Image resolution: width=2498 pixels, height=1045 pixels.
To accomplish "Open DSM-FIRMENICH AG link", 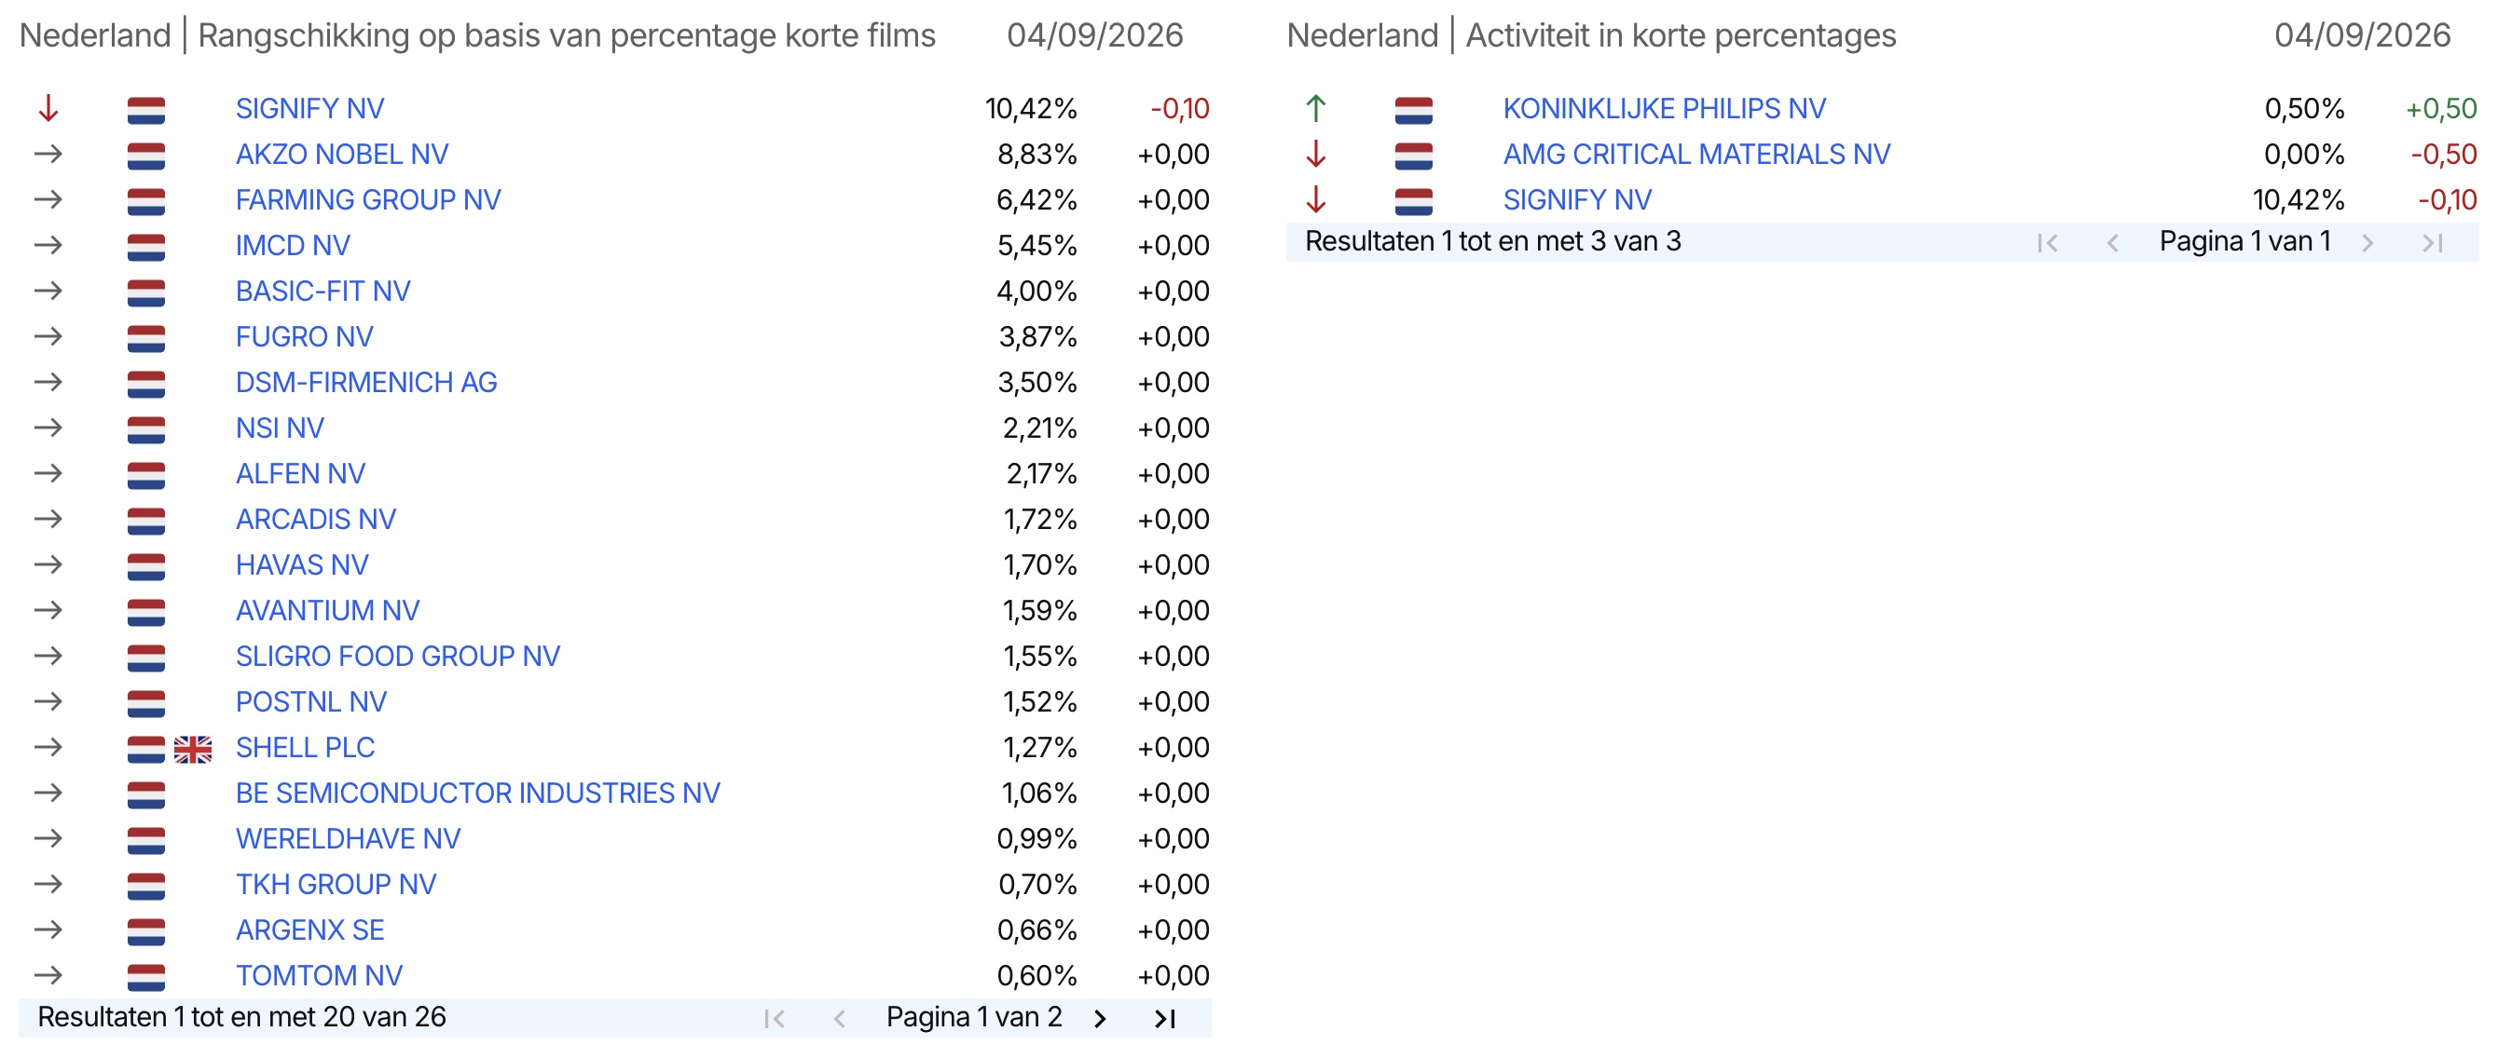I will tap(366, 382).
